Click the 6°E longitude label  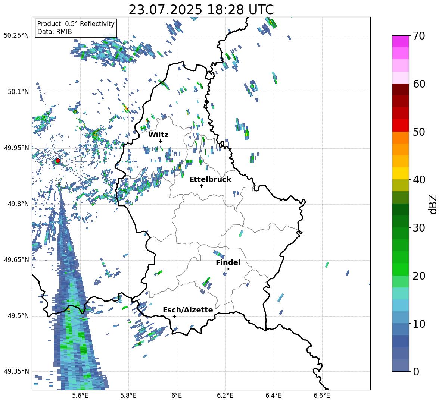click(177, 396)
